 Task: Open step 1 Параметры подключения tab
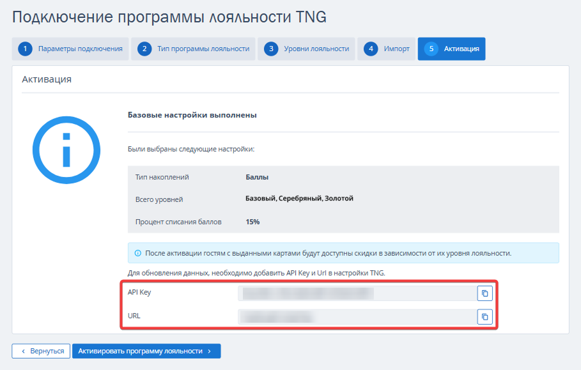(x=70, y=49)
